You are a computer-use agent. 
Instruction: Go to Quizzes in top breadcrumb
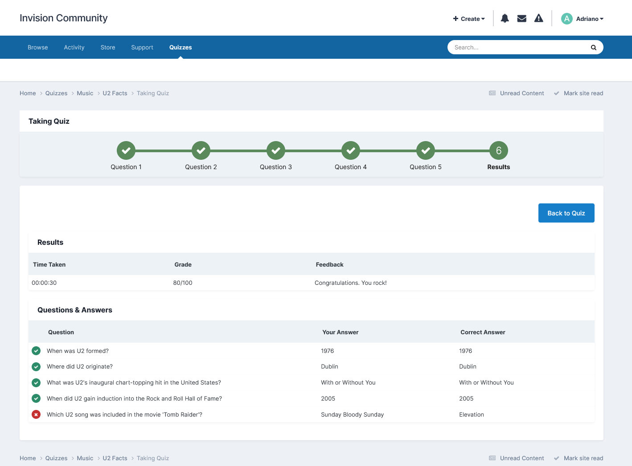(x=56, y=93)
